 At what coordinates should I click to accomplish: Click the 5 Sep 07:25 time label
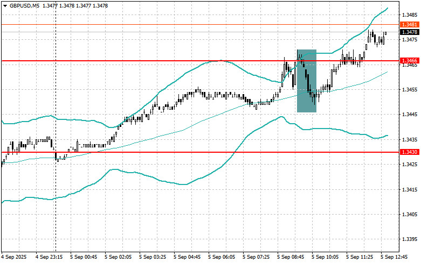(x=256, y=257)
